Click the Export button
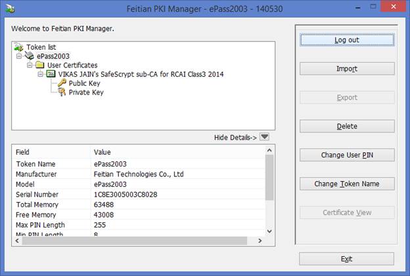This screenshot has width=410, height=276. (347, 98)
